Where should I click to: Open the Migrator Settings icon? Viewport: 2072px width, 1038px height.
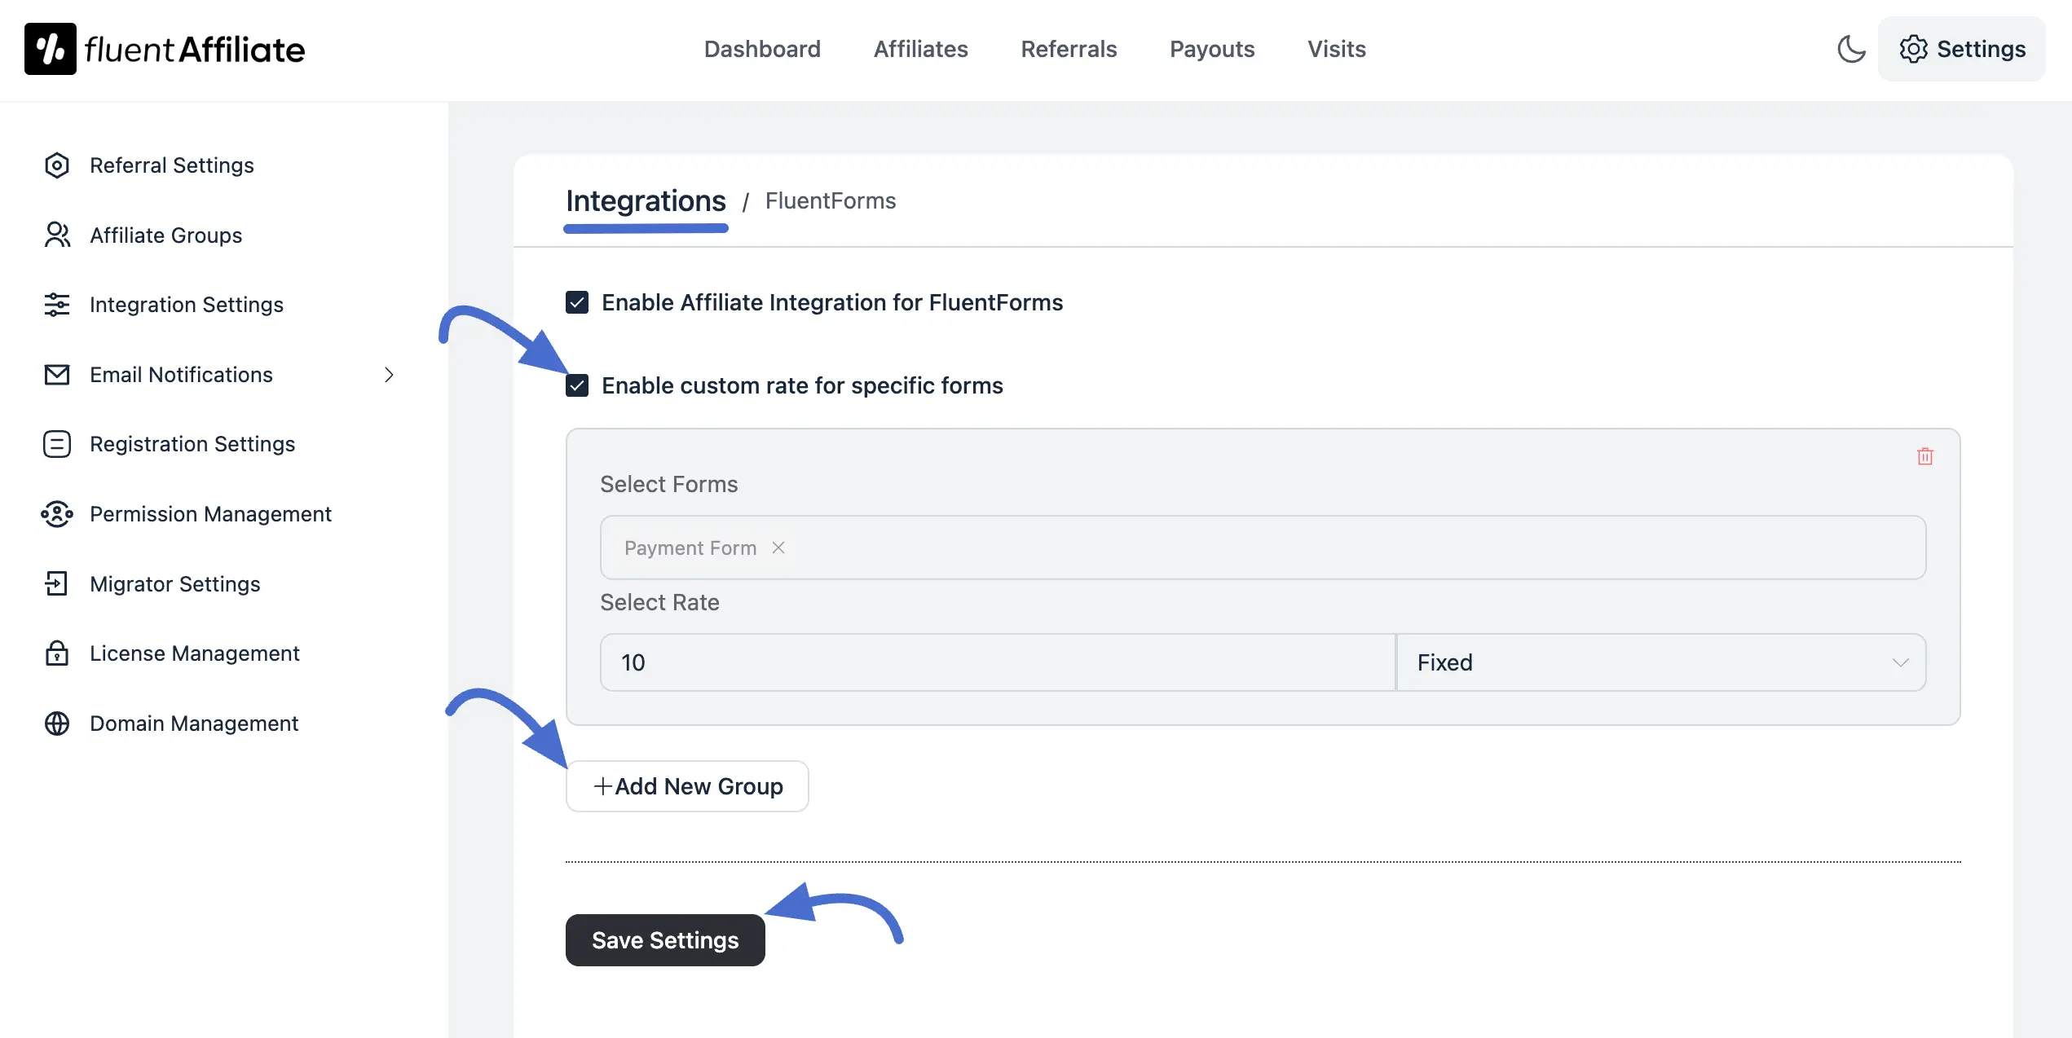point(56,584)
